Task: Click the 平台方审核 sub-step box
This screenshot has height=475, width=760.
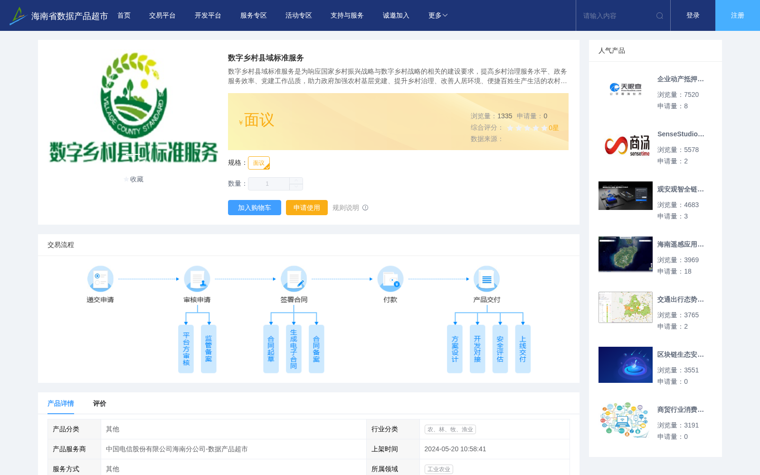Action: click(186, 349)
